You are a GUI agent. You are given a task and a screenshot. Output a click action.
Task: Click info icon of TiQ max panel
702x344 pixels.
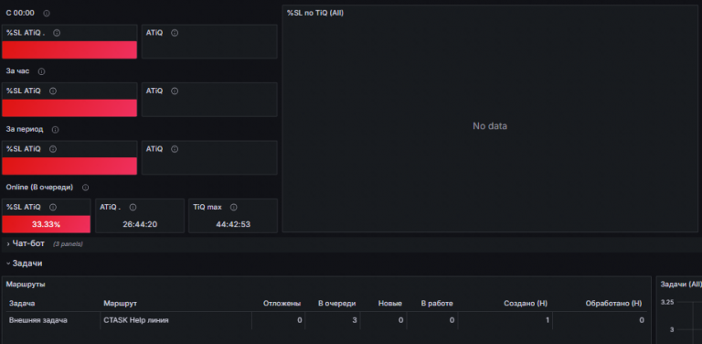[234, 208]
